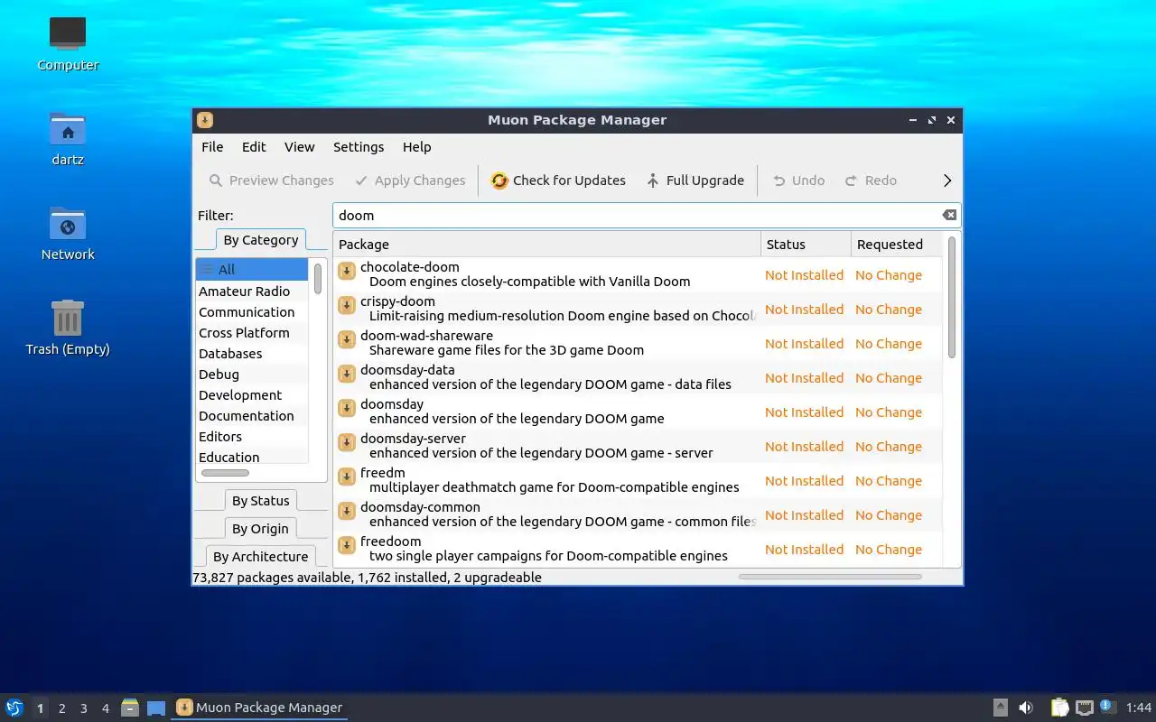This screenshot has height=722, width=1156.
Task: Open the Help menu
Action: 417,147
